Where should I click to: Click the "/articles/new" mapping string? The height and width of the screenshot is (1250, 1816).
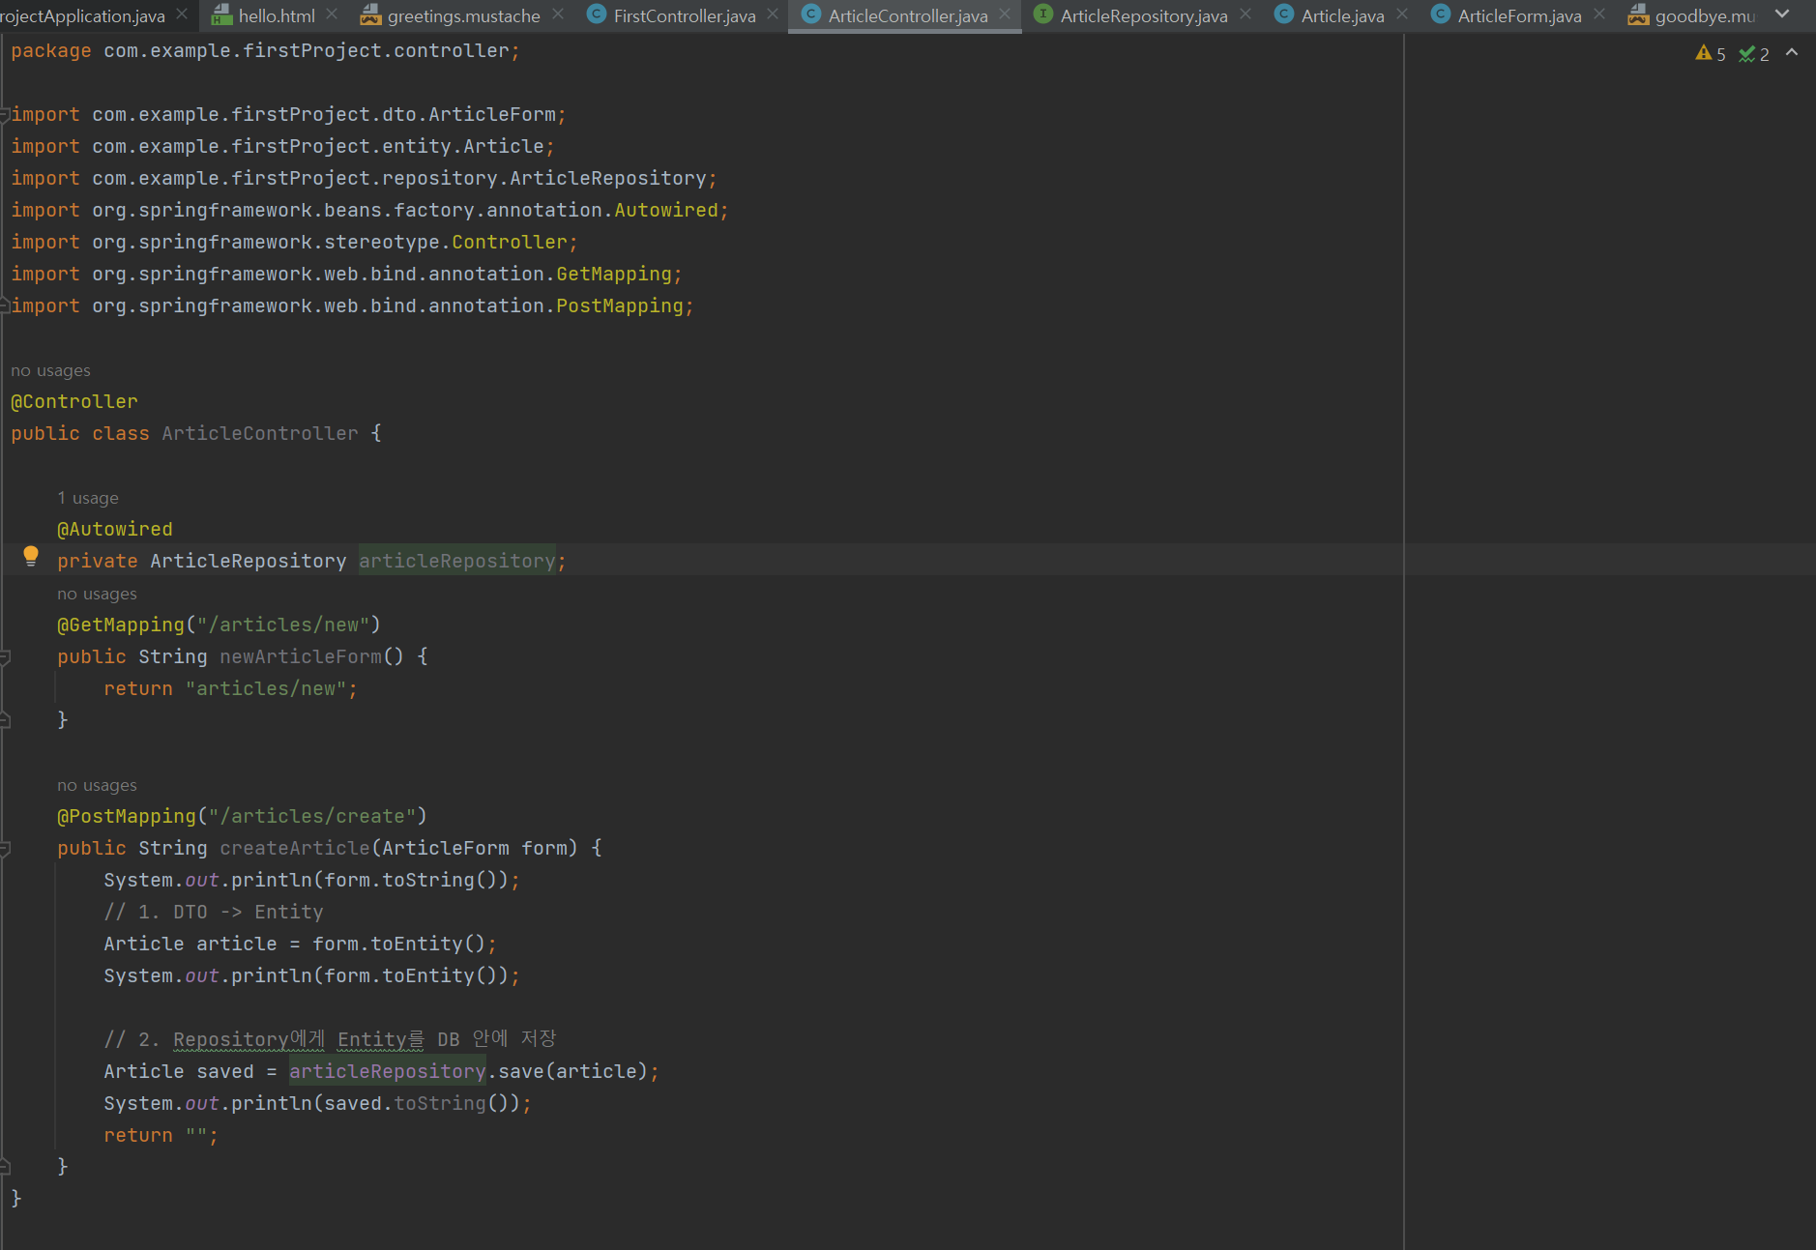pyautogui.click(x=283, y=625)
